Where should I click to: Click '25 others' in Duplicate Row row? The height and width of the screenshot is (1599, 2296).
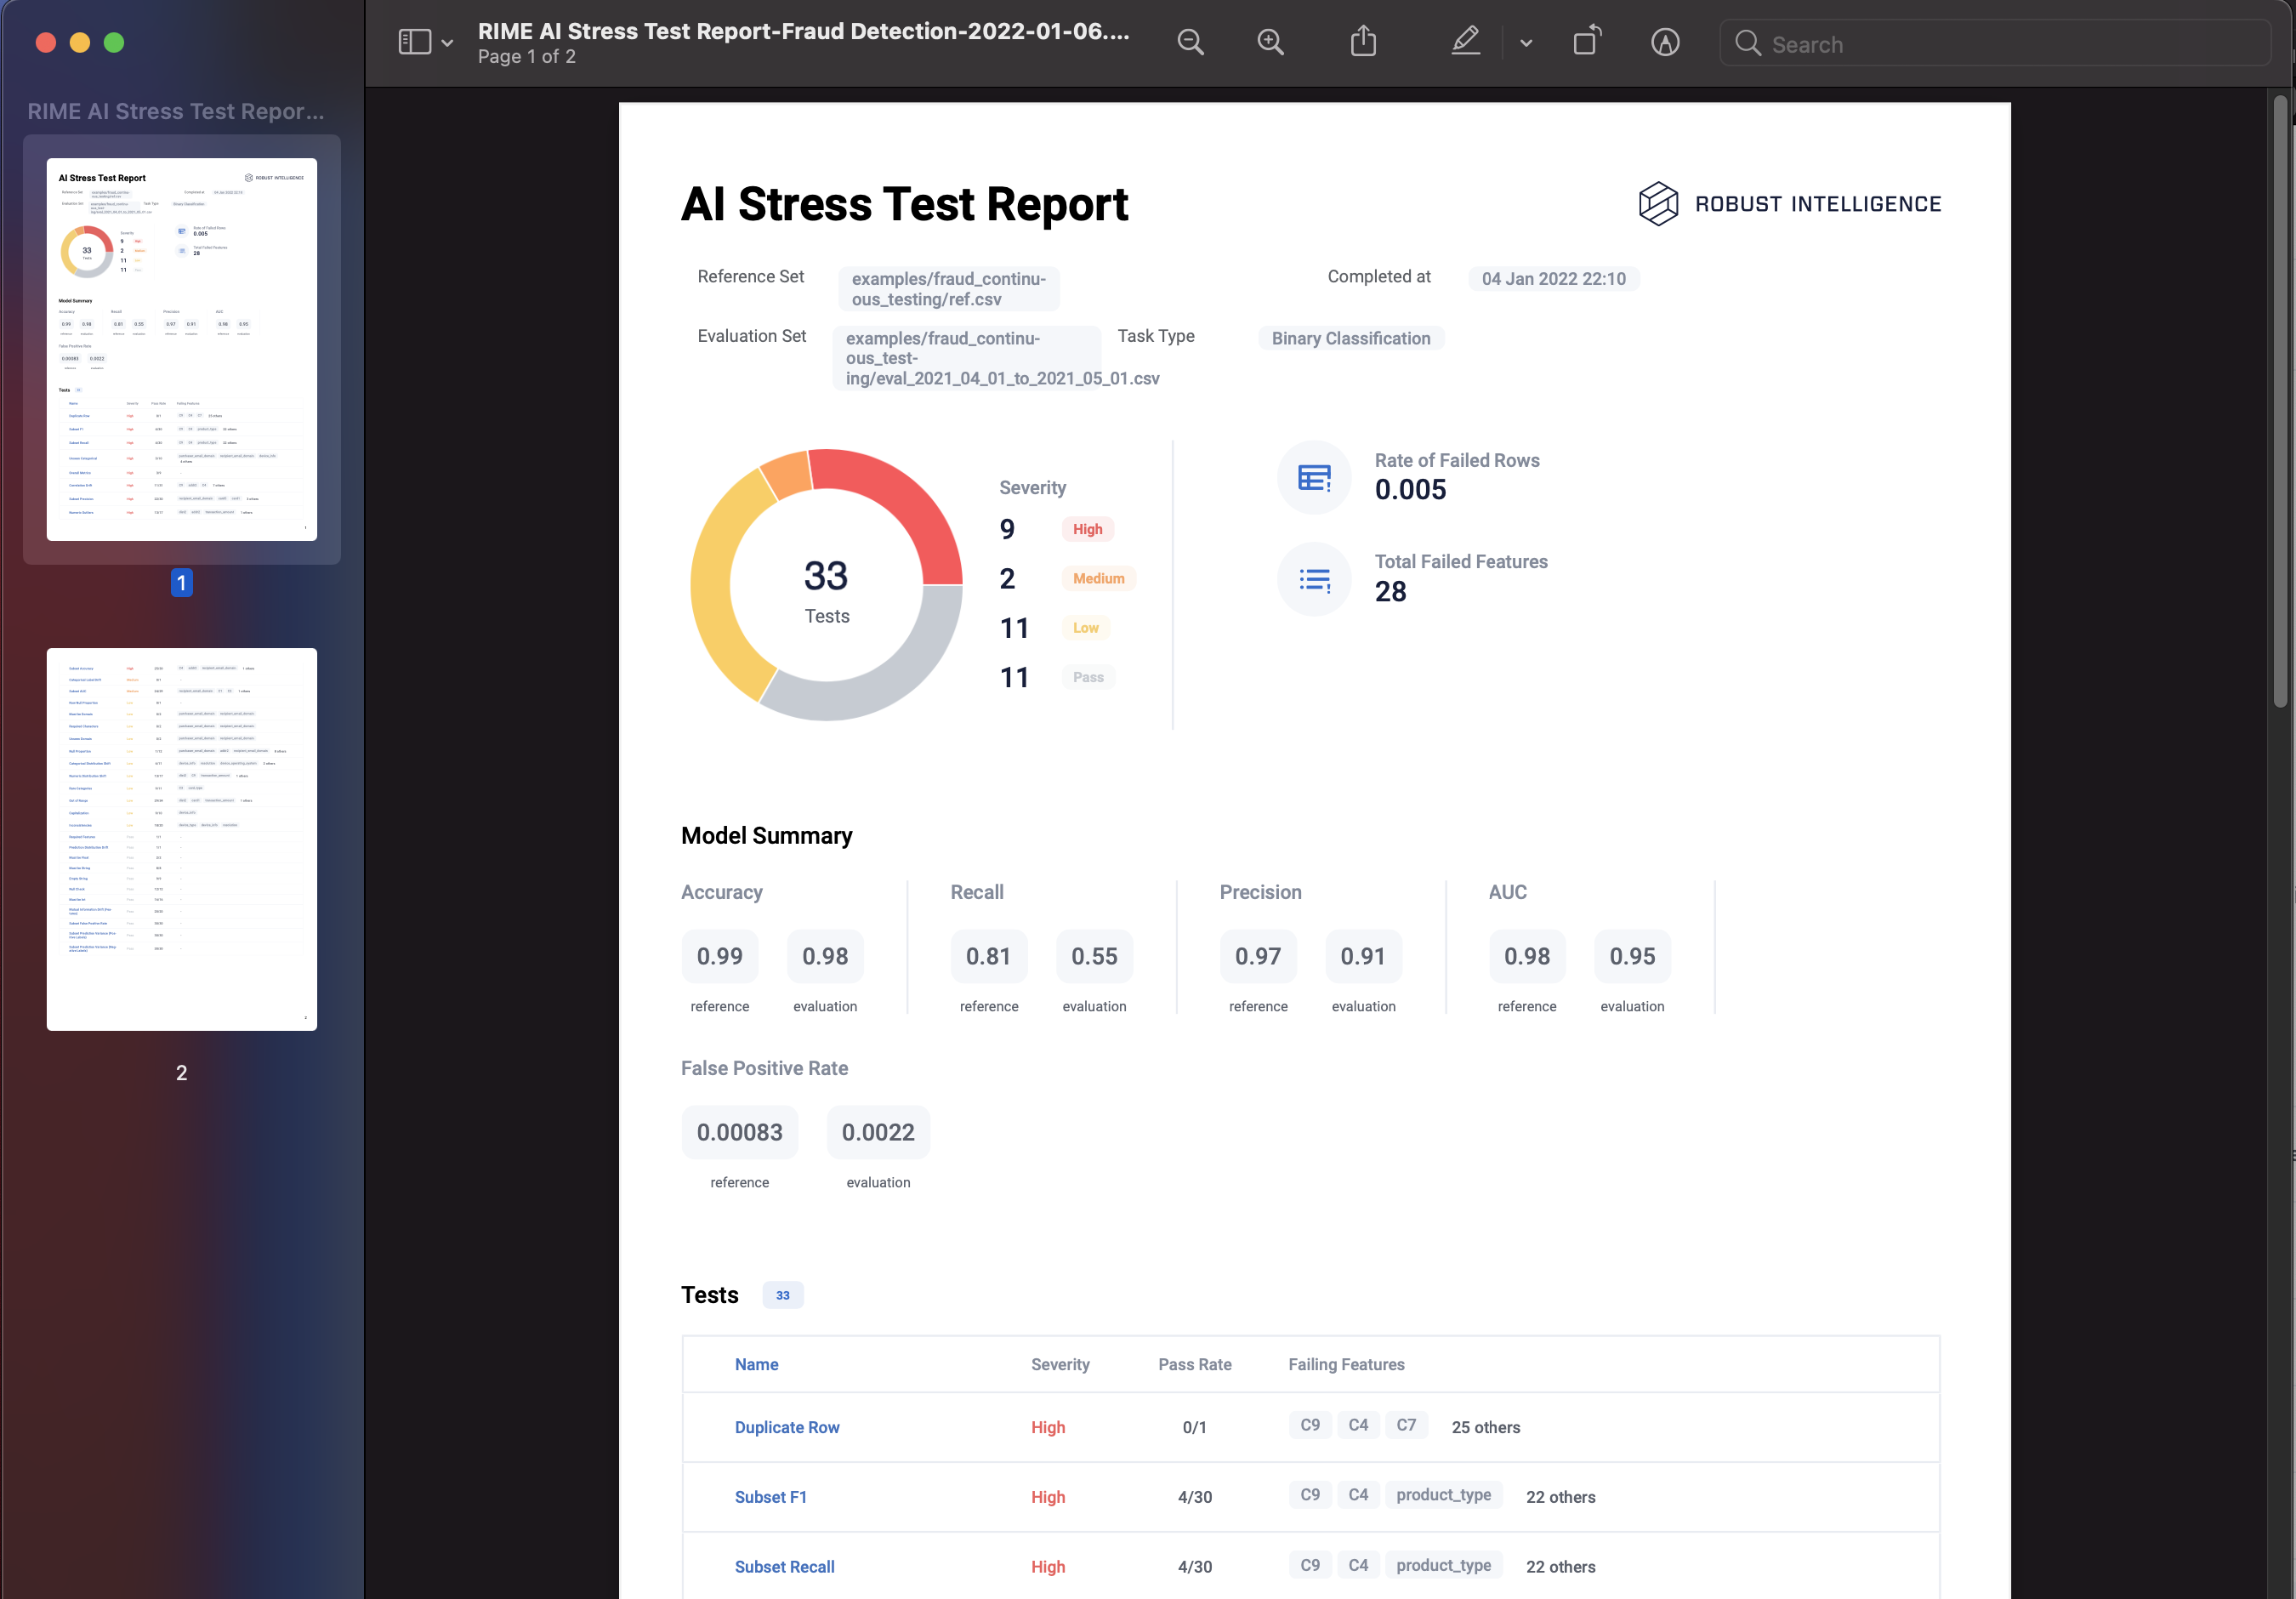pos(1485,1427)
